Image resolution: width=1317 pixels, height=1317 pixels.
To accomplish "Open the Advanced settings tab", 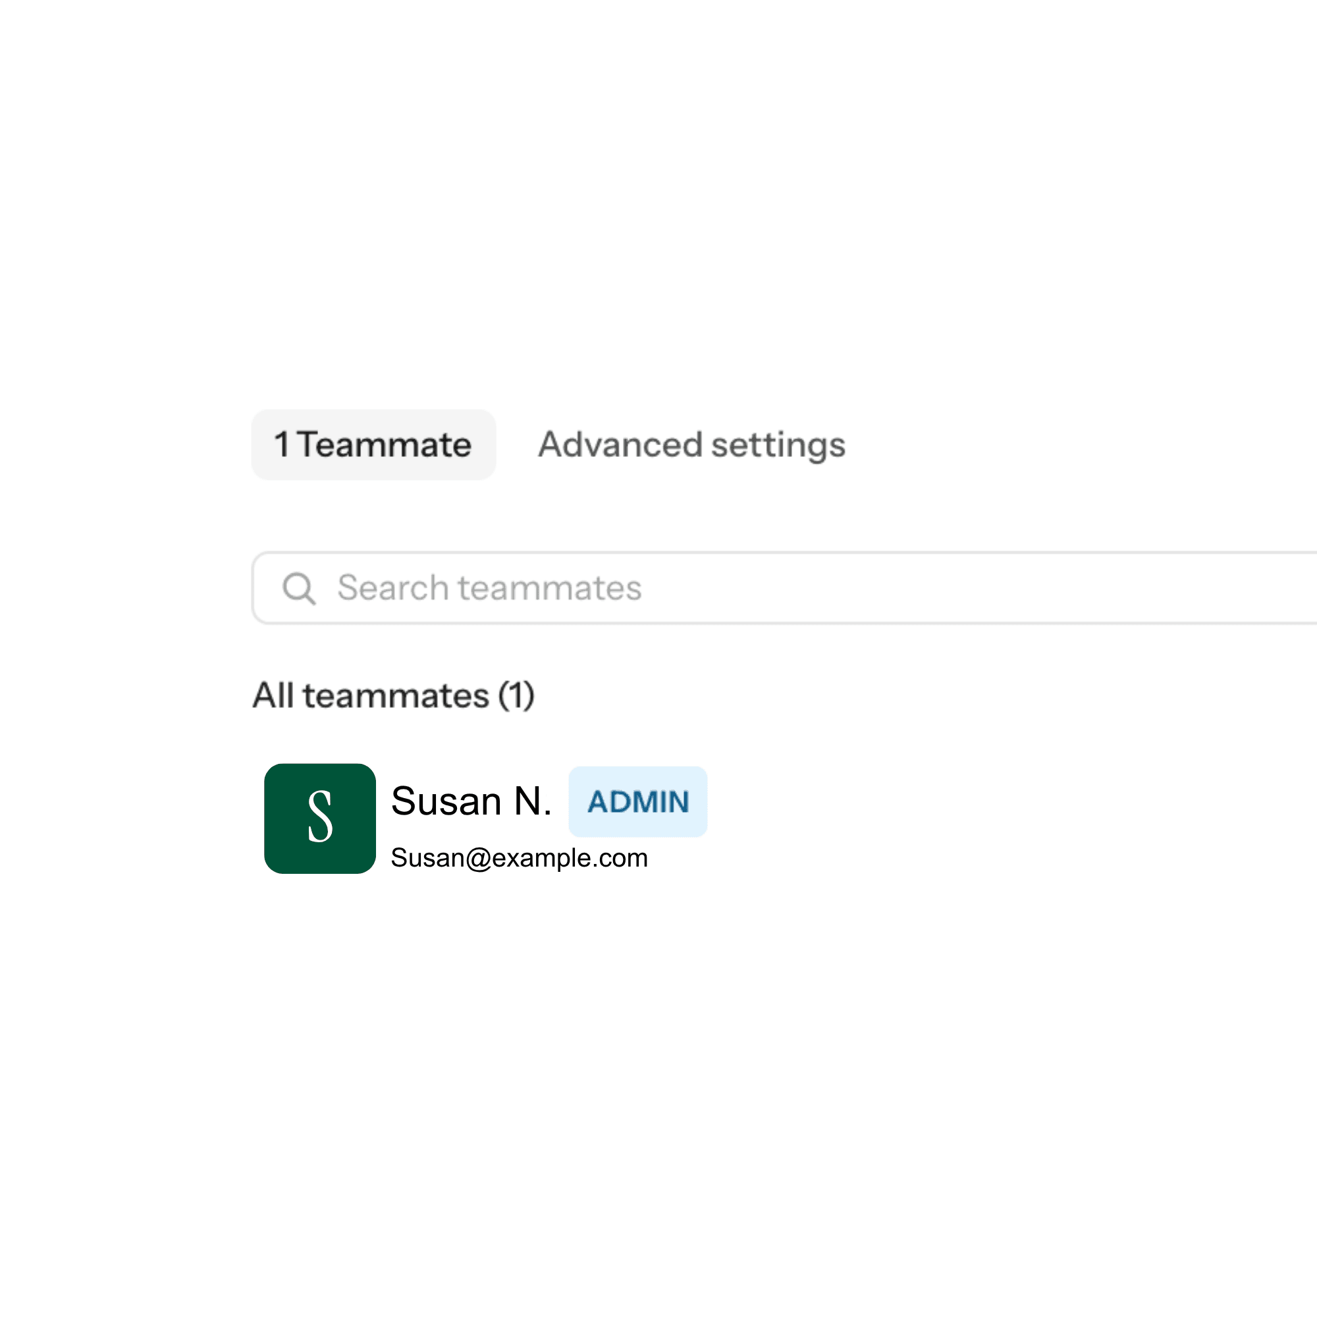I will 691,444.
